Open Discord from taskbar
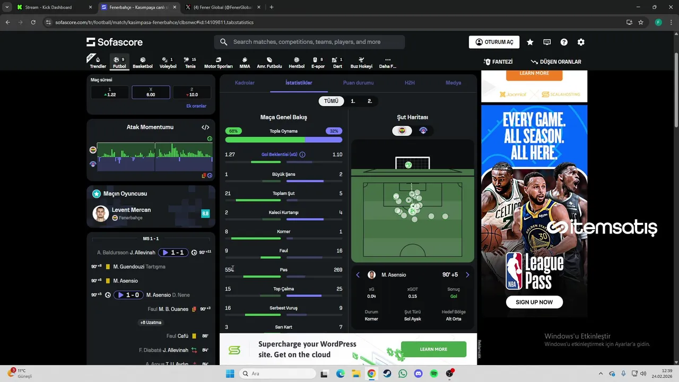Screen dimensions: 679x382 coord(418,374)
